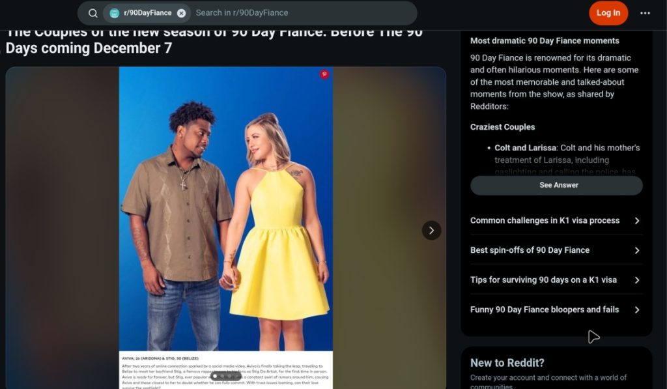Screen dimensions: 667x389
Task: Advance the image carousel with the right arrow
Action: click(431, 230)
